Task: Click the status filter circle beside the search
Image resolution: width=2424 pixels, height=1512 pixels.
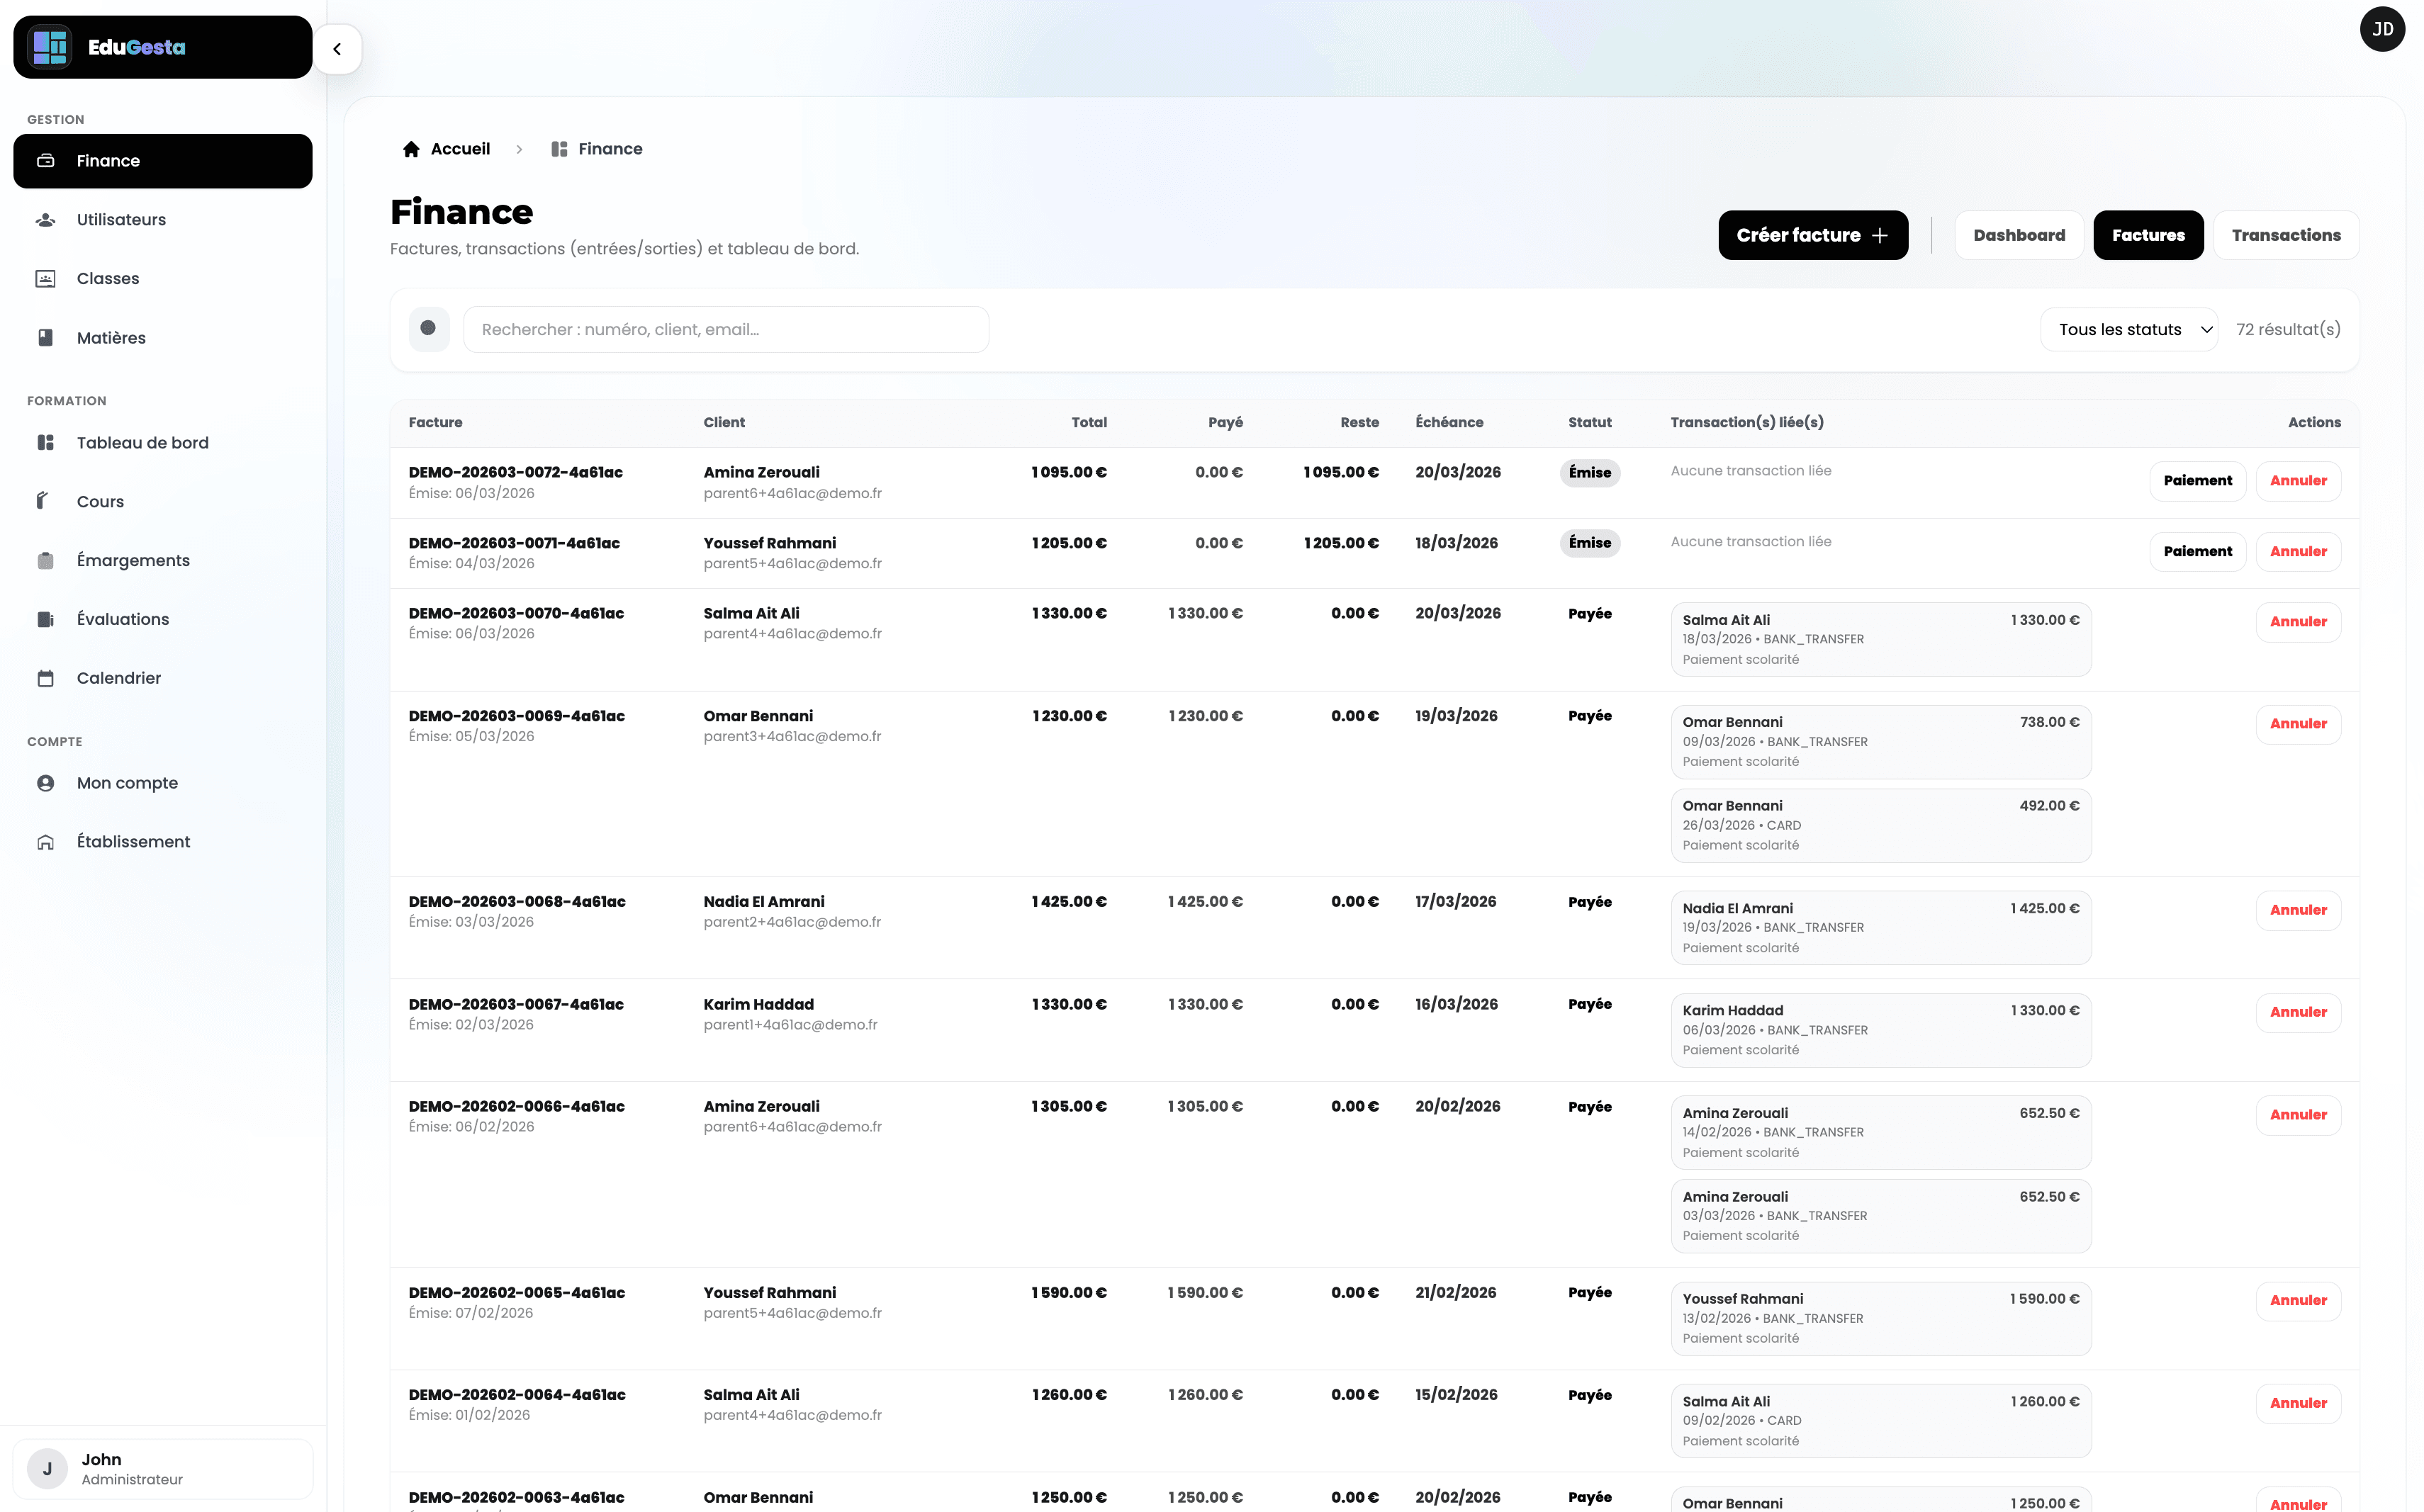Action: [x=428, y=329]
